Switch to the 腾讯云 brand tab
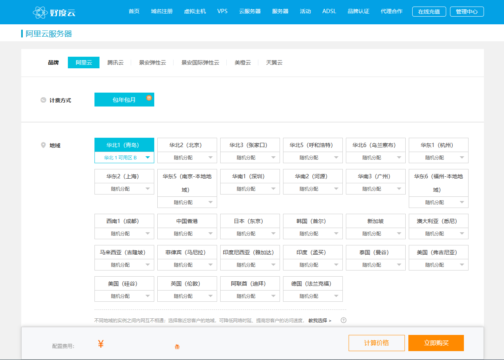Viewport: 504px width, 360px height. coord(115,63)
